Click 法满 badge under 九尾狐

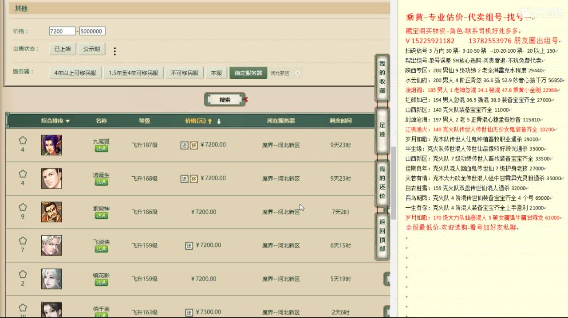coord(101,149)
